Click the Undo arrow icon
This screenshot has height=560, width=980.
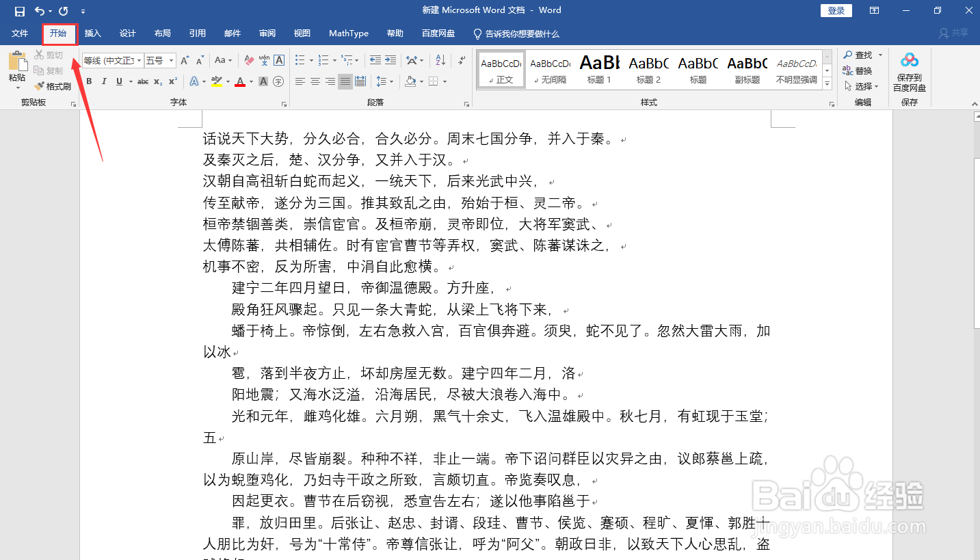point(39,10)
